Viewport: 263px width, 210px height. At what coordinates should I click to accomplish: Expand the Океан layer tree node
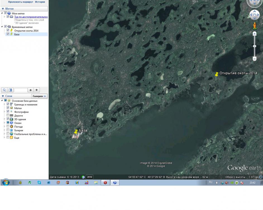[x=4, y=123]
